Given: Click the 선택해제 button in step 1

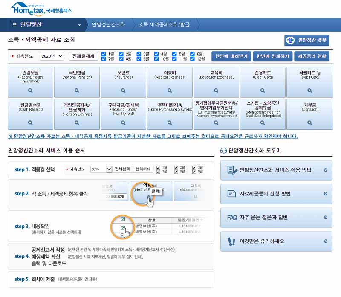Looking at the screenshot, I should (x=143, y=169).
